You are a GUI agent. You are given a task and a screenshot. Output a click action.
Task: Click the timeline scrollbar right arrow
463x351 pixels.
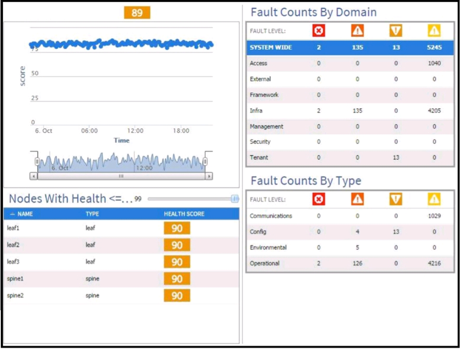click(x=209, y=176)
